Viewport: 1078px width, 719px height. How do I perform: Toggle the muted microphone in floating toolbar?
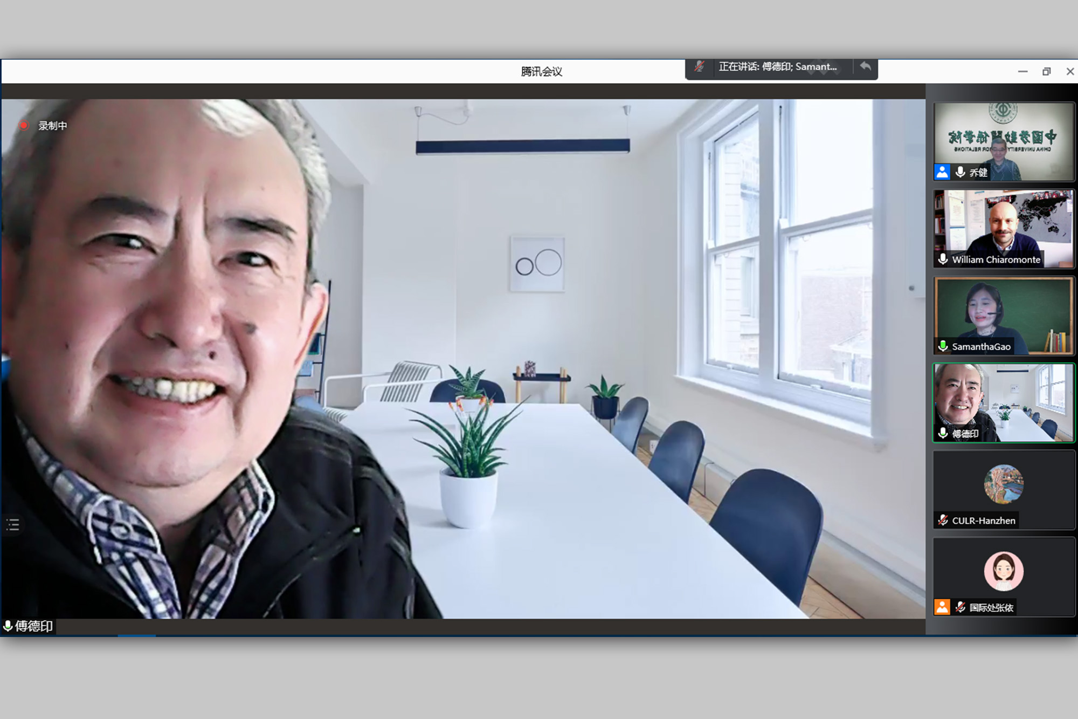699,67
